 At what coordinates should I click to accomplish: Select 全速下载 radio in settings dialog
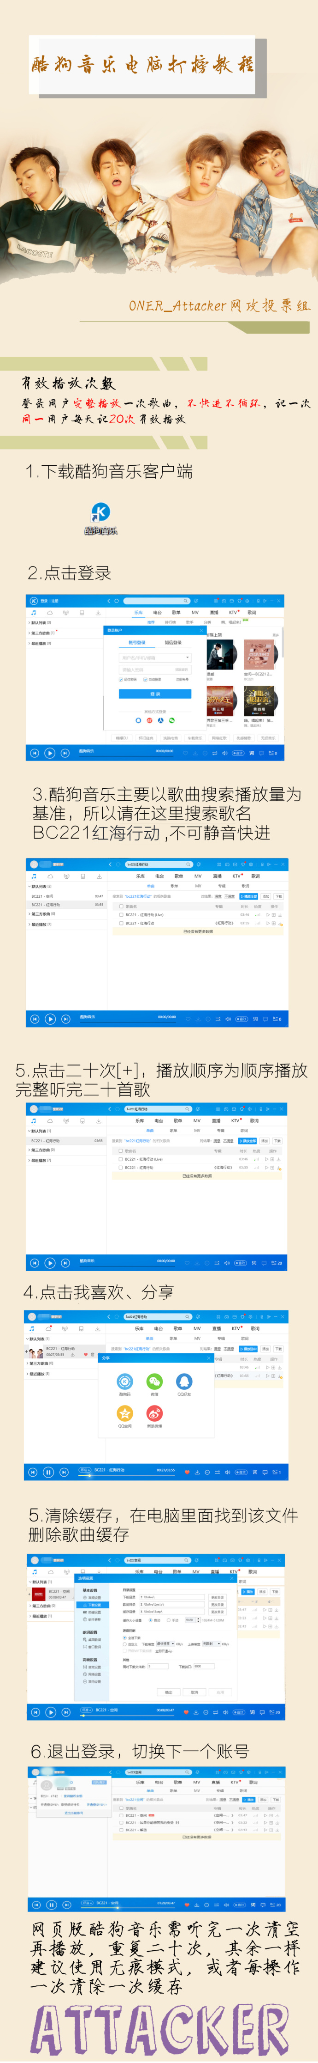point(124,1637)
